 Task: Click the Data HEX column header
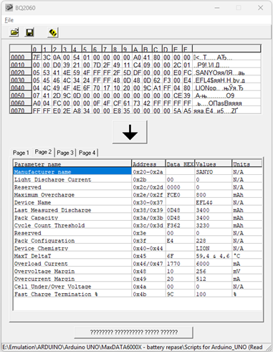click(180, 163)
